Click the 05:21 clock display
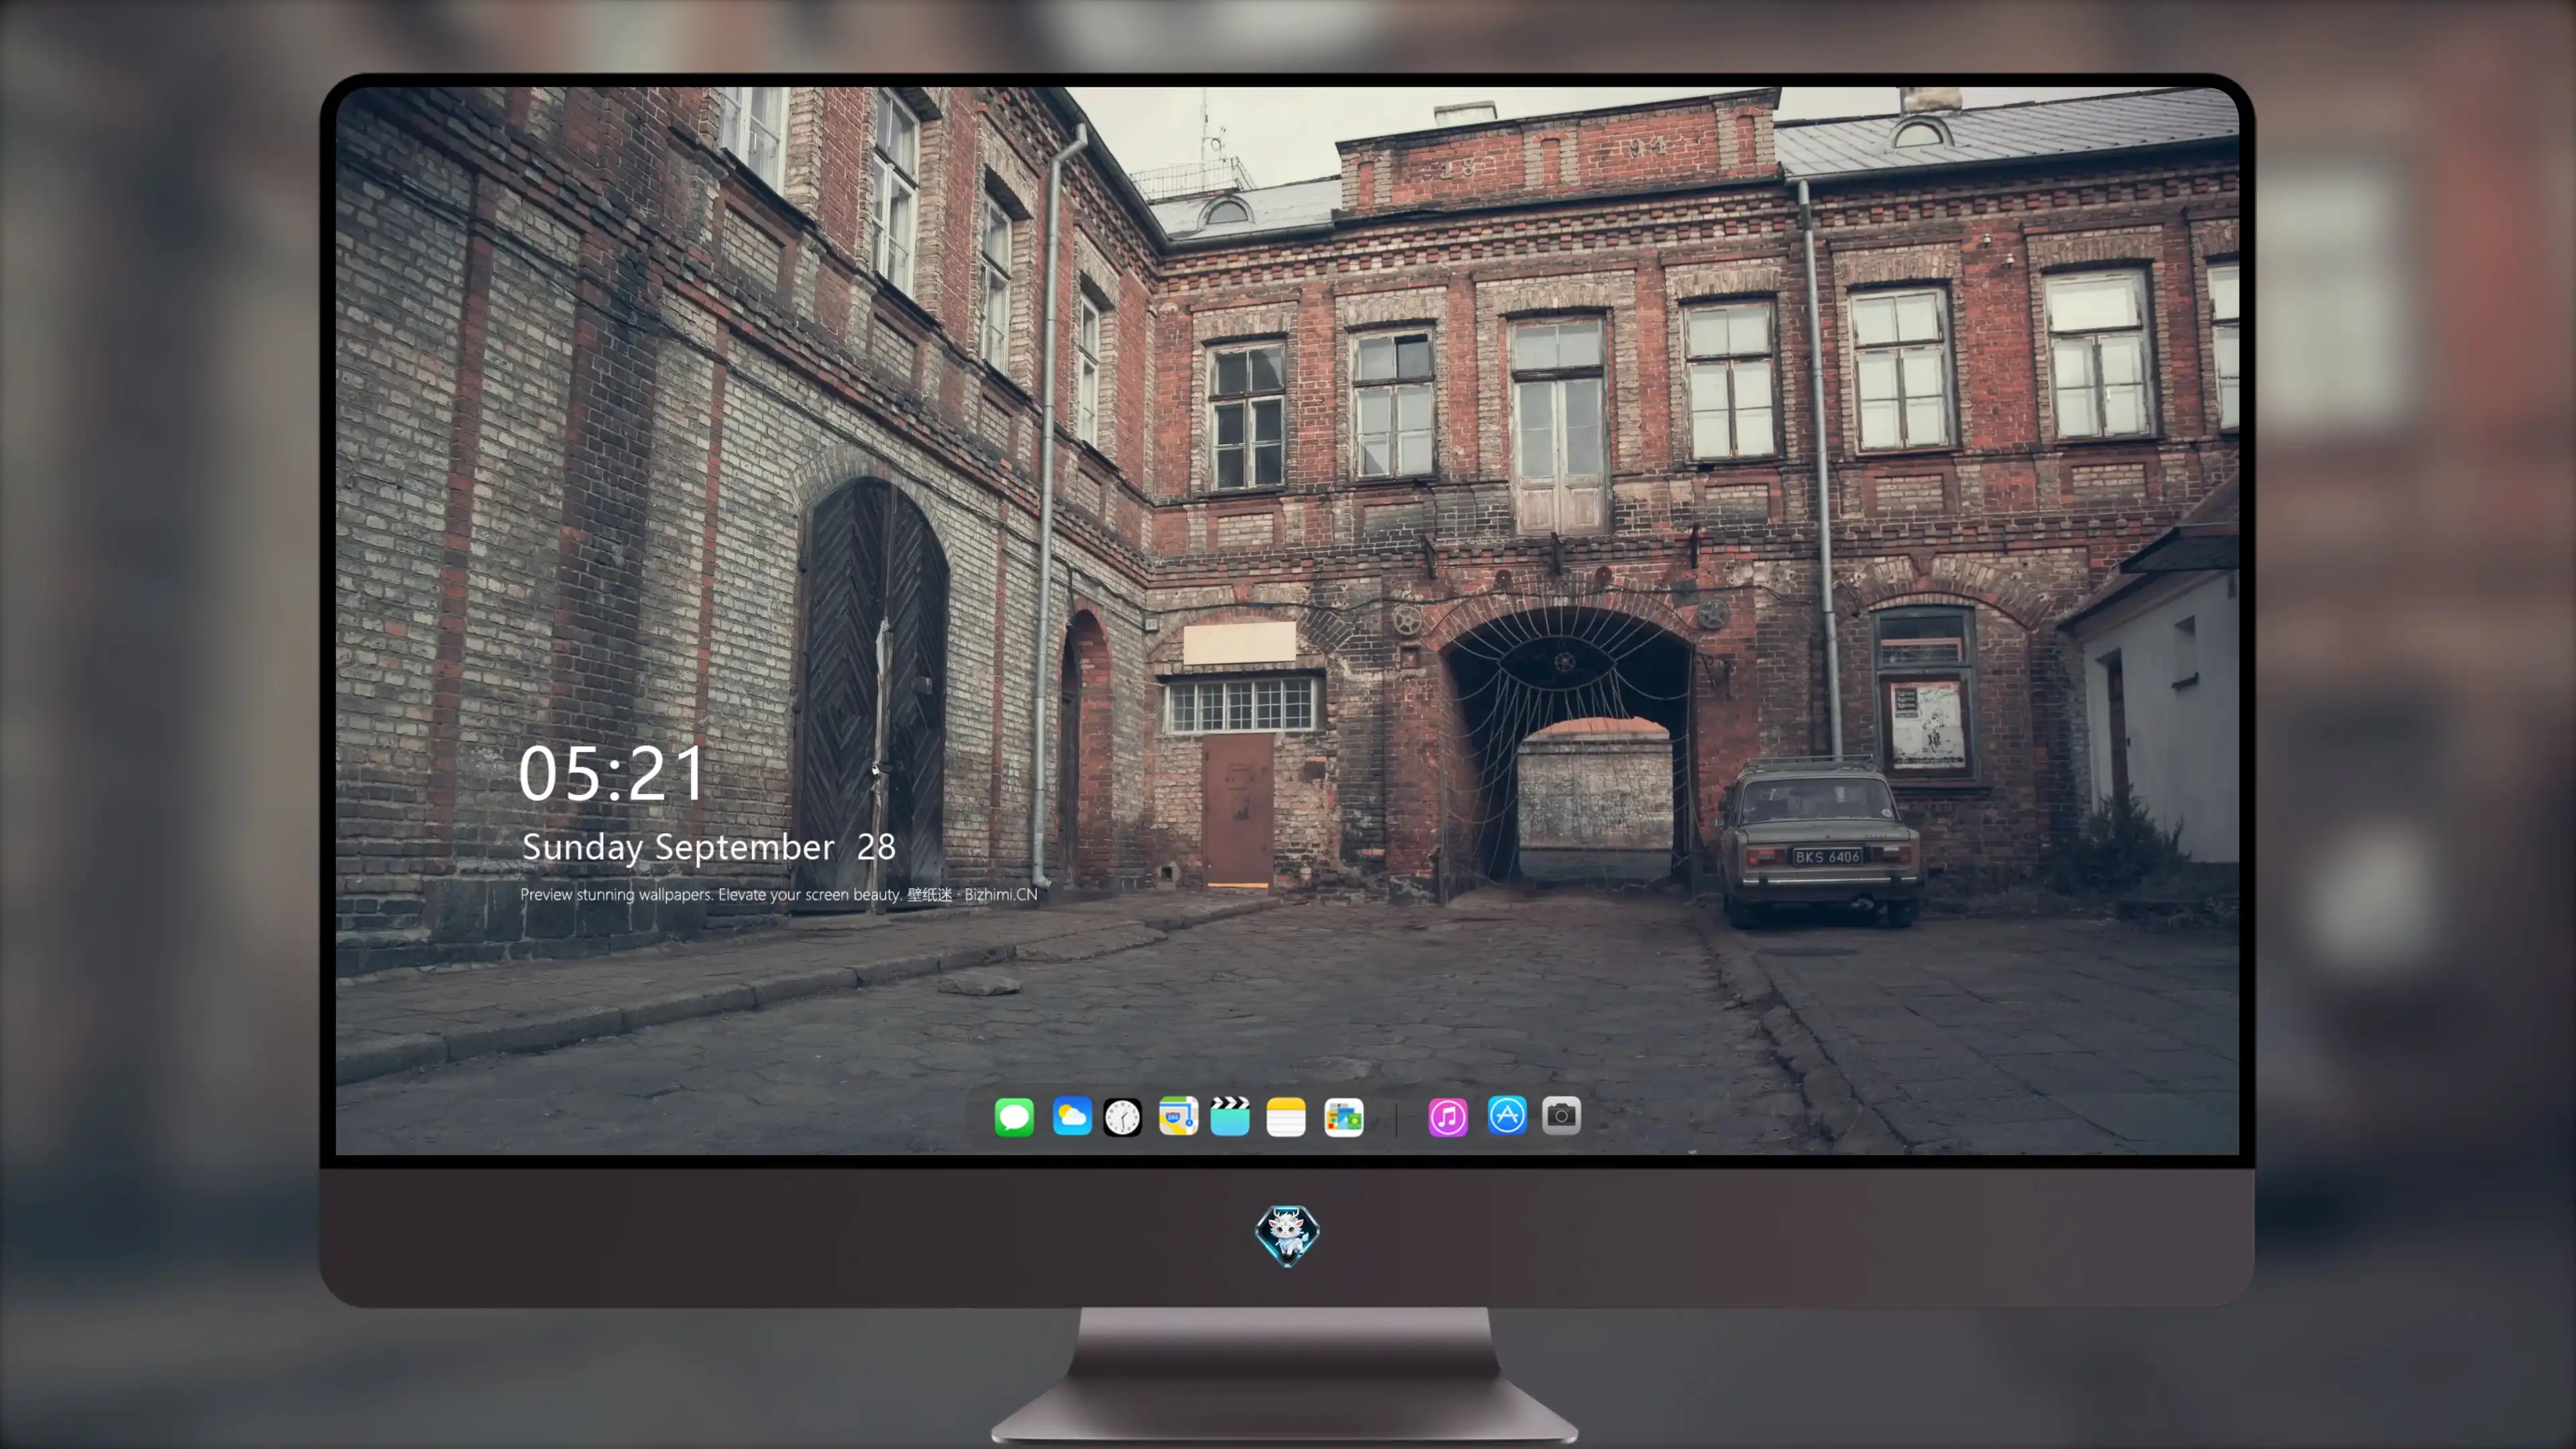The image size is (2576, 1449). point(611,773)
